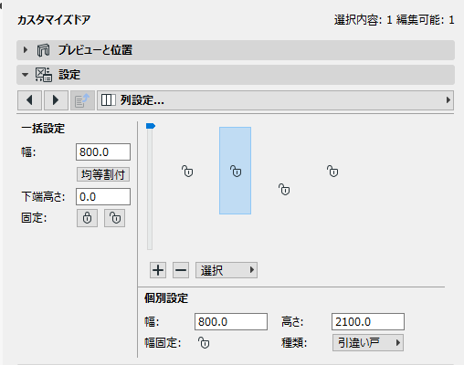The height and width of the screenshot is (365, 464).
Task: Open the 種類 dropdown showing 引違い戸
Action: (368, 343)
